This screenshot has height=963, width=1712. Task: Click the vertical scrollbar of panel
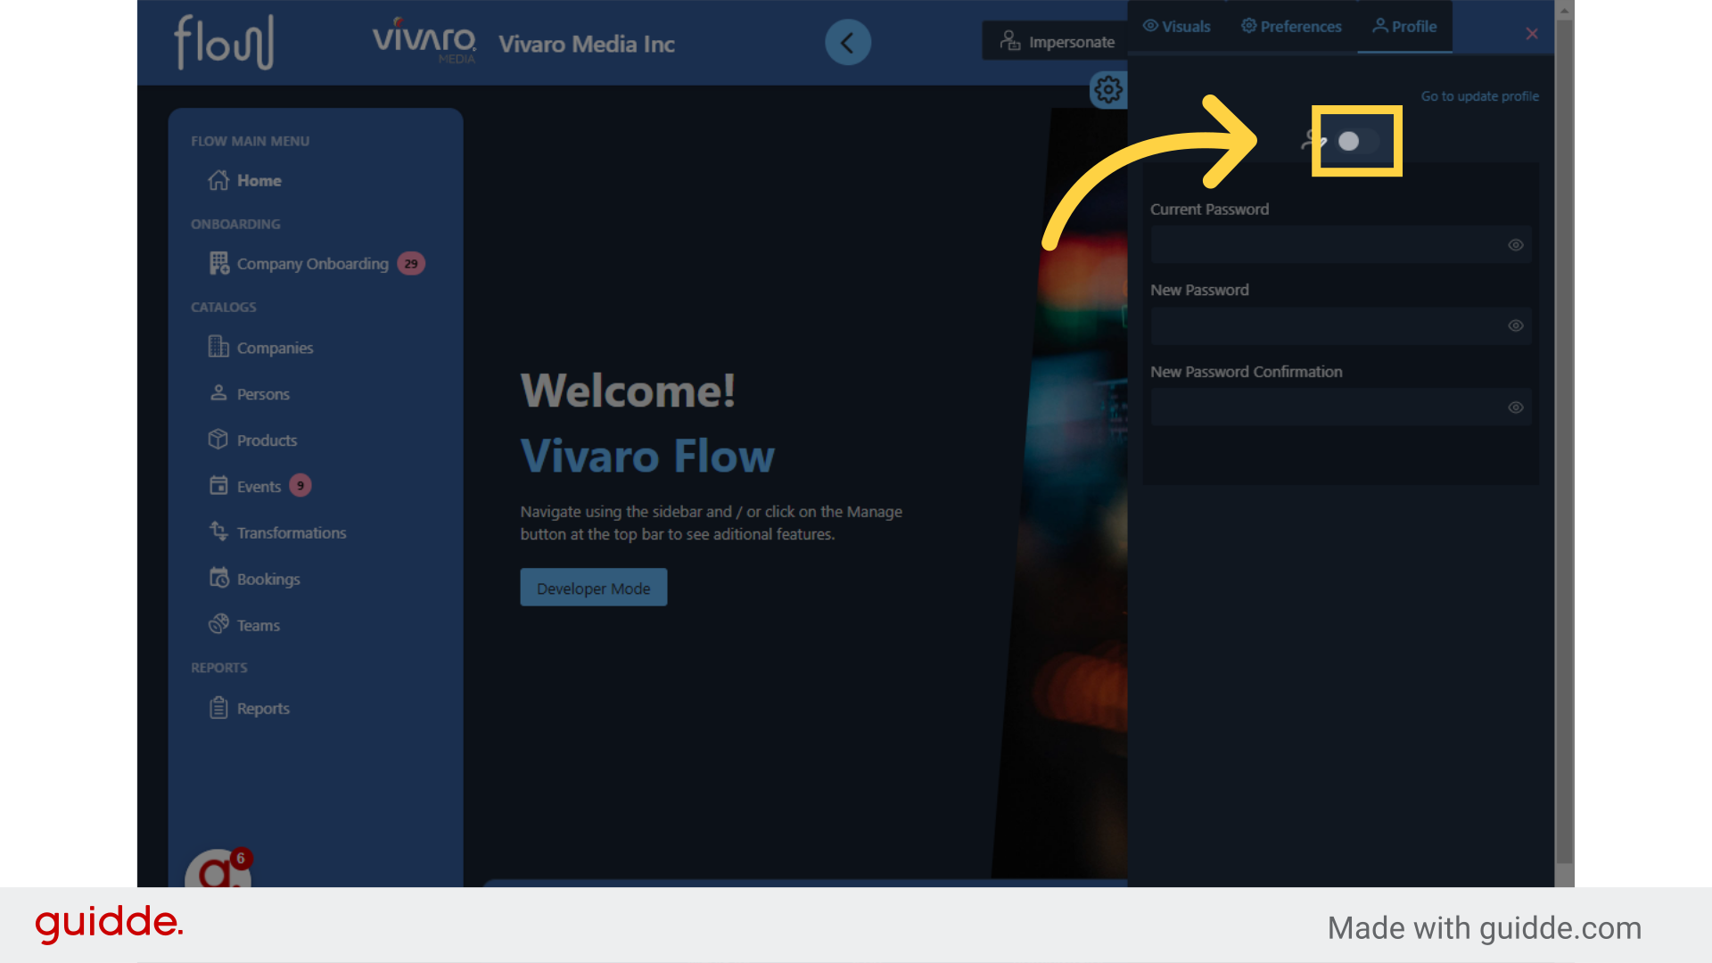tap(1564, 446)
